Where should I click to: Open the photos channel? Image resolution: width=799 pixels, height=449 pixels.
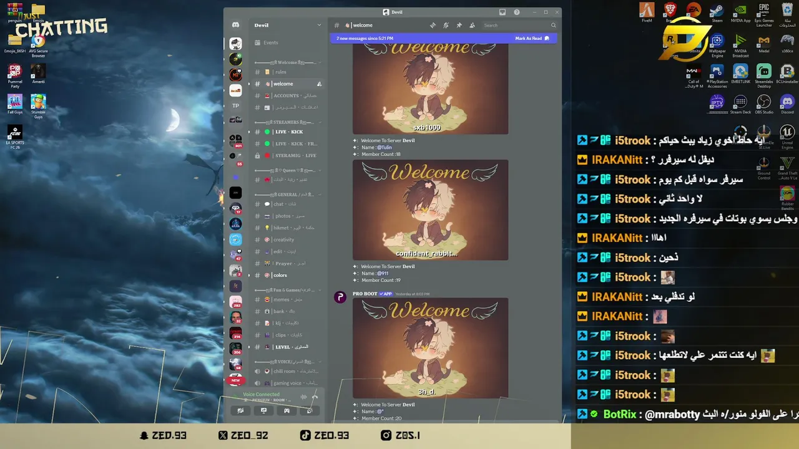288,216
